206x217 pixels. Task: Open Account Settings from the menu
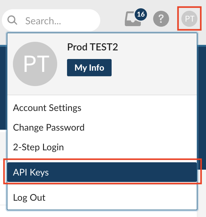click(x=47, y=108)
